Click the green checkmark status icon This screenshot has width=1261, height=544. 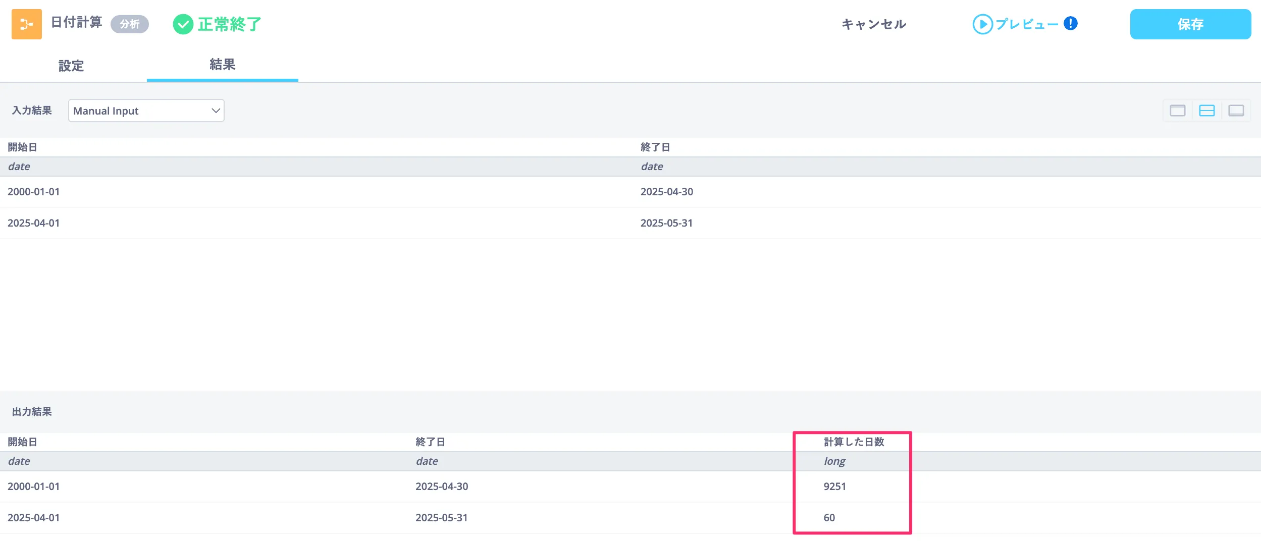pyautogui.click(x=183, y=24)
